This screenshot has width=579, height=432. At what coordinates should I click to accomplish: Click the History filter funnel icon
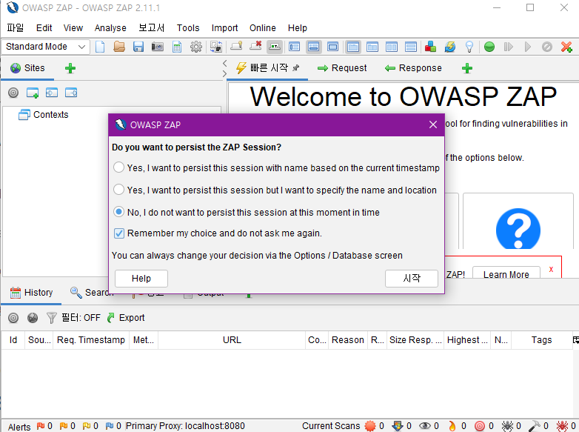51,318
